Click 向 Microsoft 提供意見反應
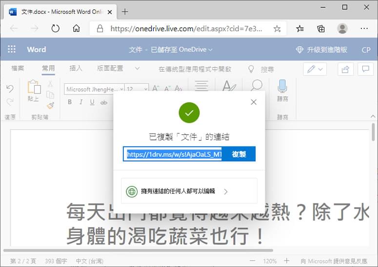This screenshot has height=267, width=378. (x=334, y=261)
